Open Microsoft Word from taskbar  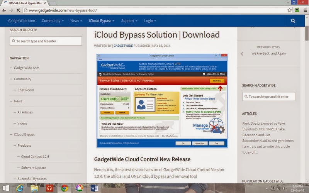coord(94,188)
